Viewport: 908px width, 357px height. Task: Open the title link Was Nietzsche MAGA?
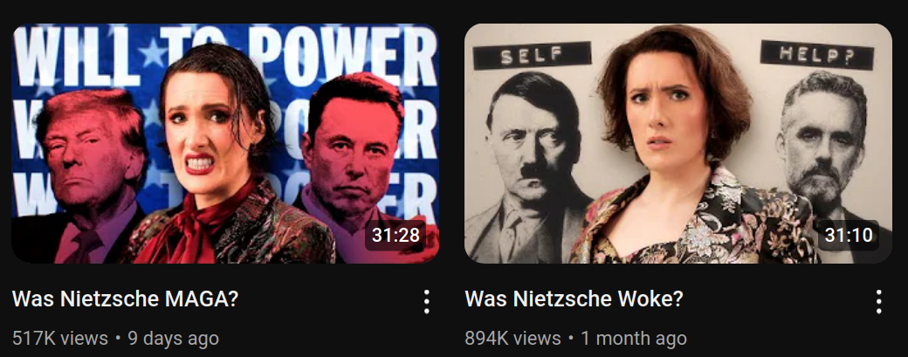pos(125,299)
